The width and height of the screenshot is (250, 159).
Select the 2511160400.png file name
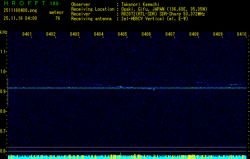click(20, 11)
